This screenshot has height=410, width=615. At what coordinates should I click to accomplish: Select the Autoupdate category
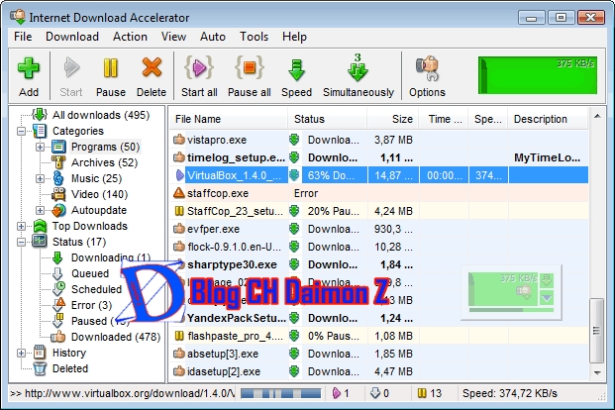[99, 210]
